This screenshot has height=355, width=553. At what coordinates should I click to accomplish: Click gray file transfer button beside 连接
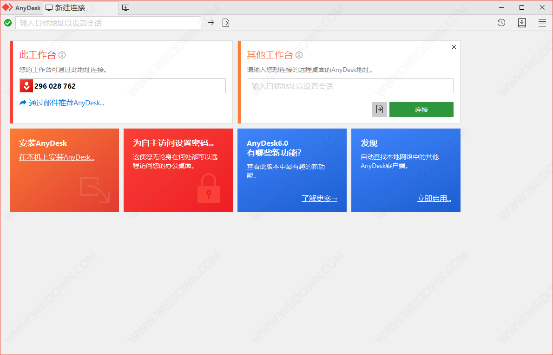(x=380, y=110)
